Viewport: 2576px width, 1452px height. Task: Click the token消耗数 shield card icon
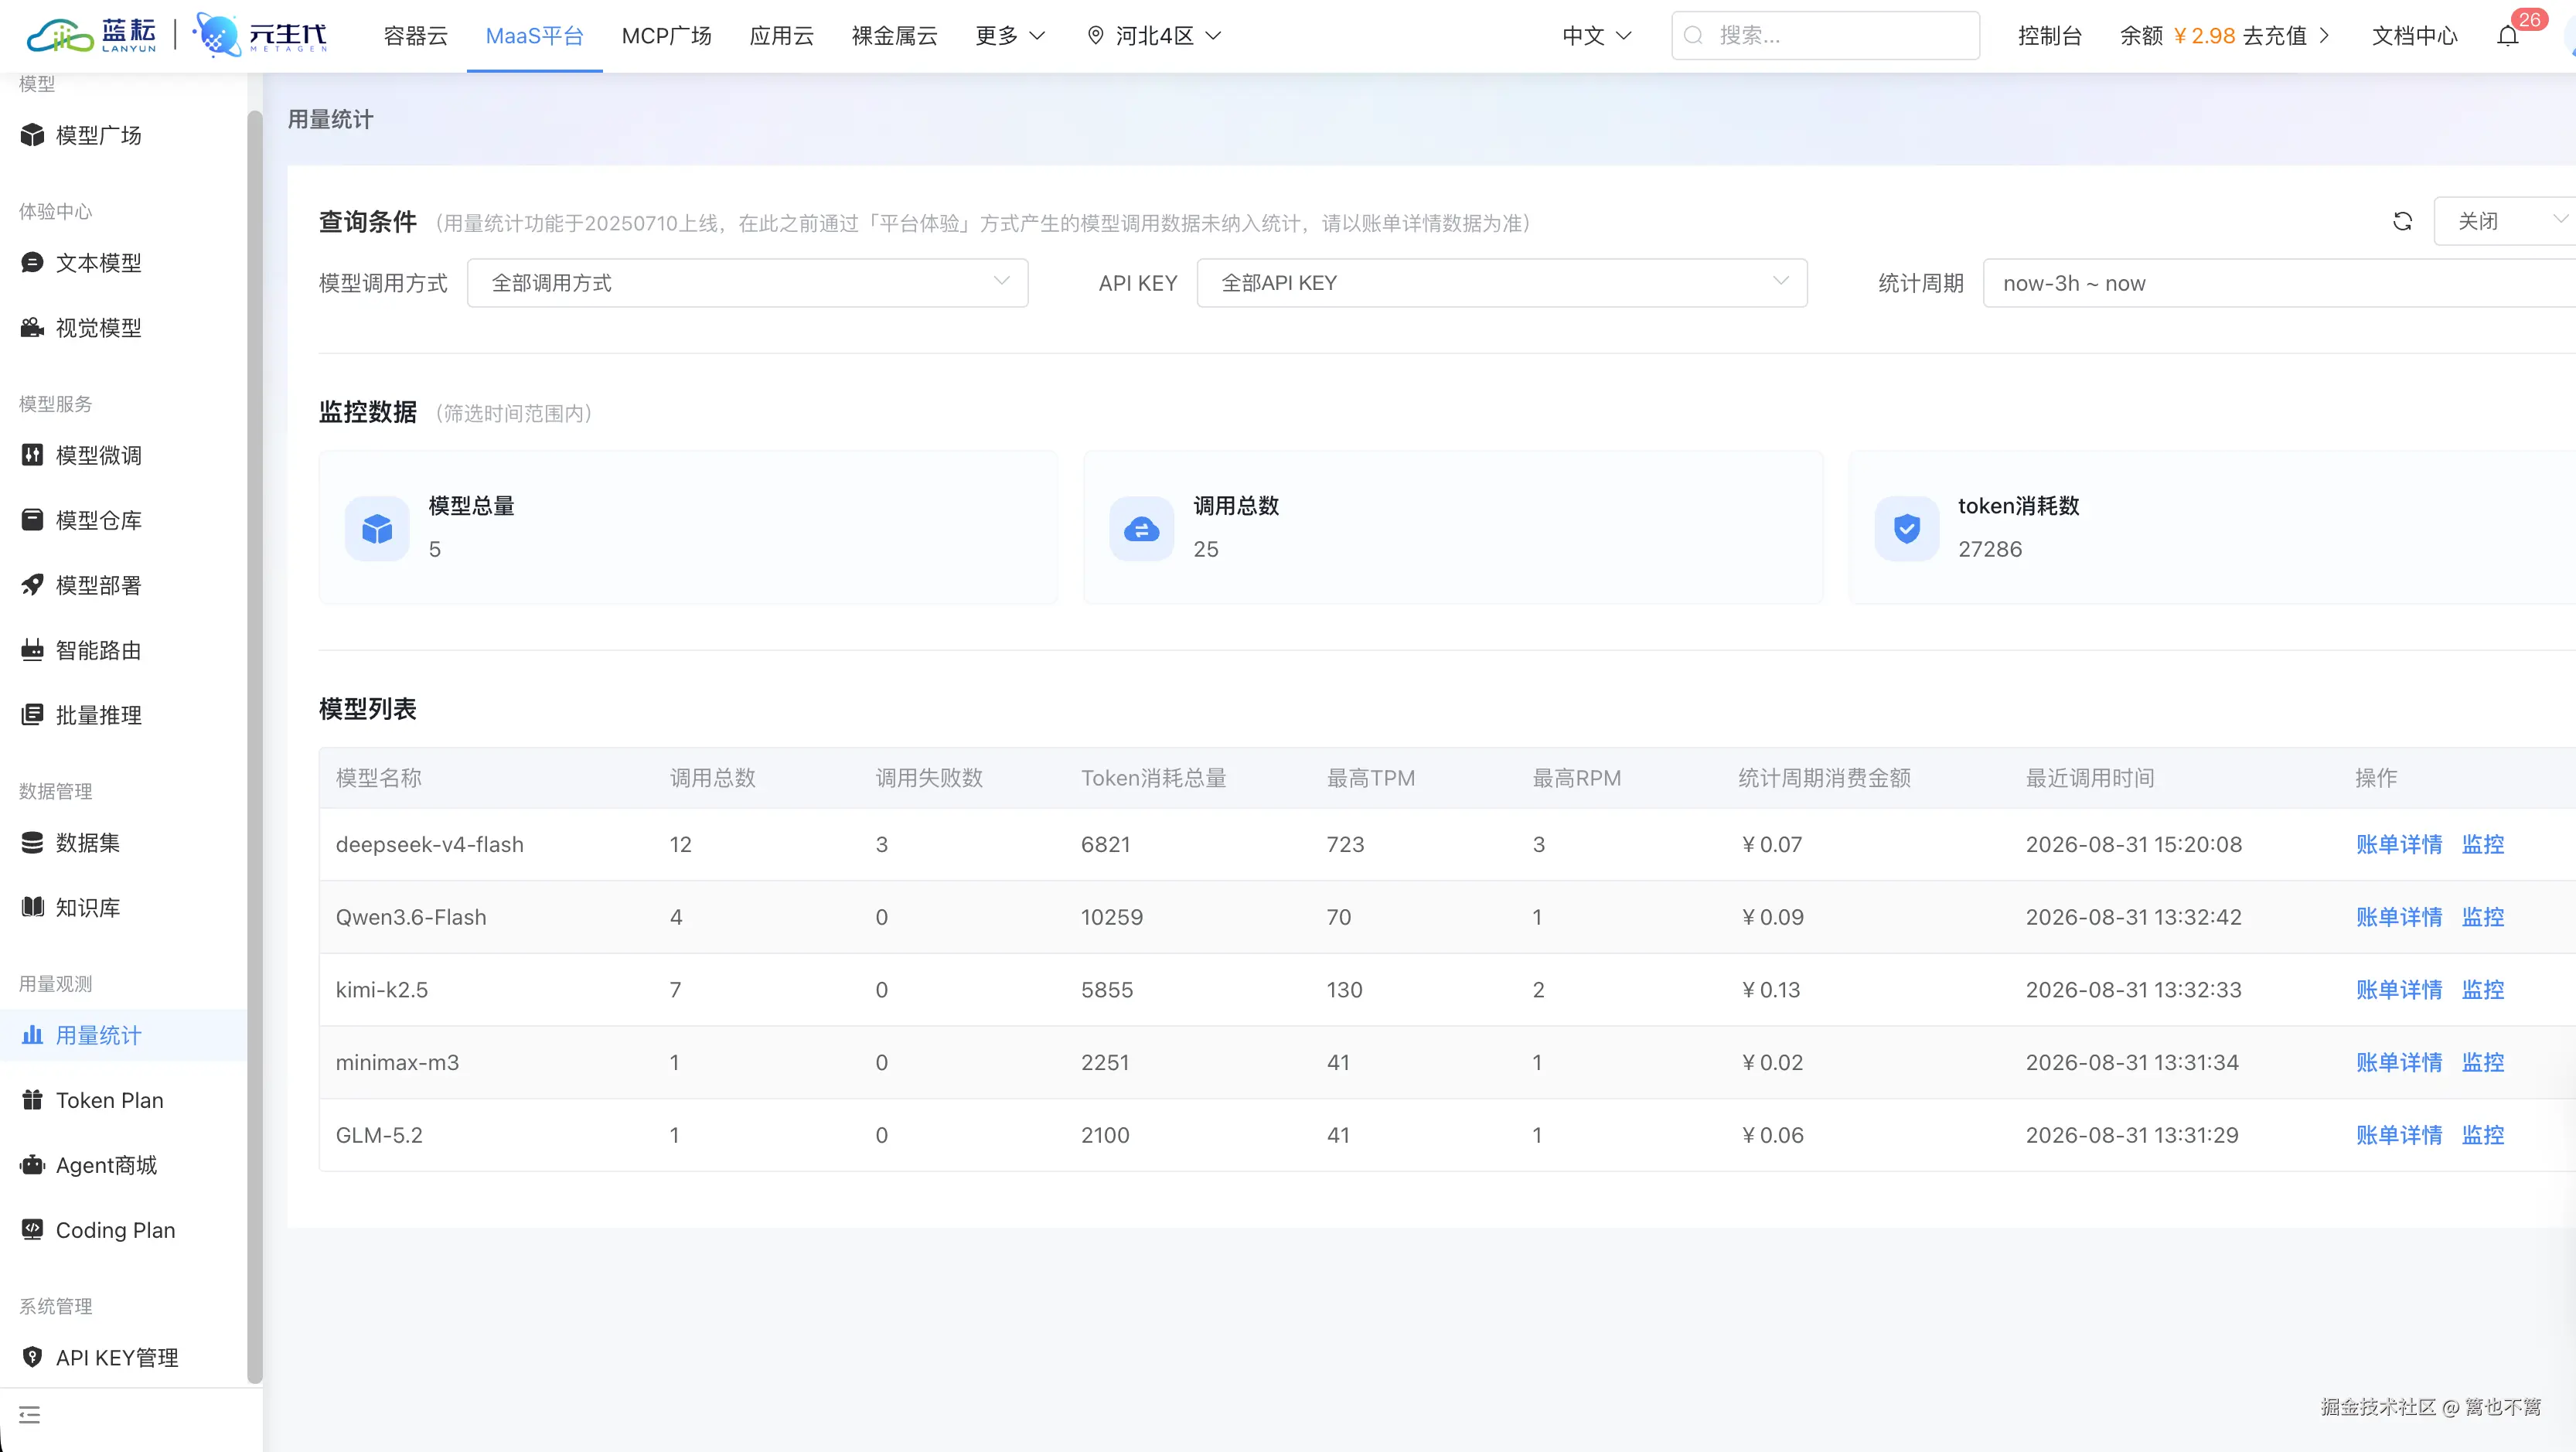pyautogui.click(x=1906, y=528)
